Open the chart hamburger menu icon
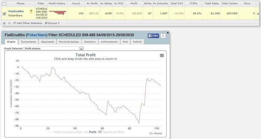The width and height of the screenshot is (261, 139). (162, 55)
